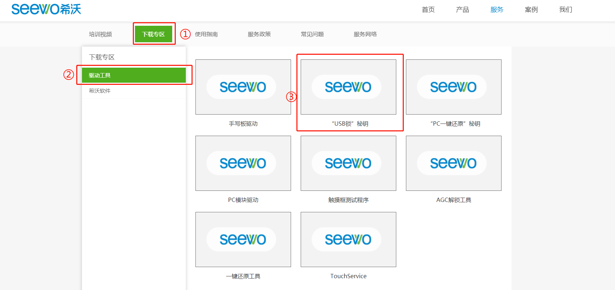Select 希沃软件 in sidebar
The width and height of the screenshot is (615, 290).
[134, 91]
